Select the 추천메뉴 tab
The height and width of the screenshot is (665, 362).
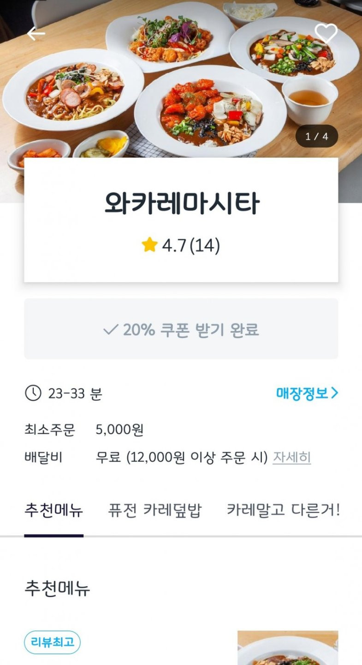(53, 511)
